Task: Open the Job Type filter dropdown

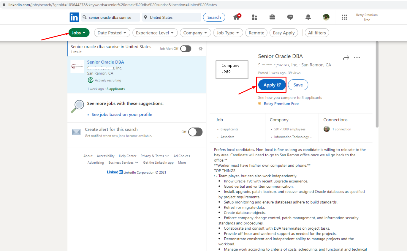Action: click(x=228, y=33)
